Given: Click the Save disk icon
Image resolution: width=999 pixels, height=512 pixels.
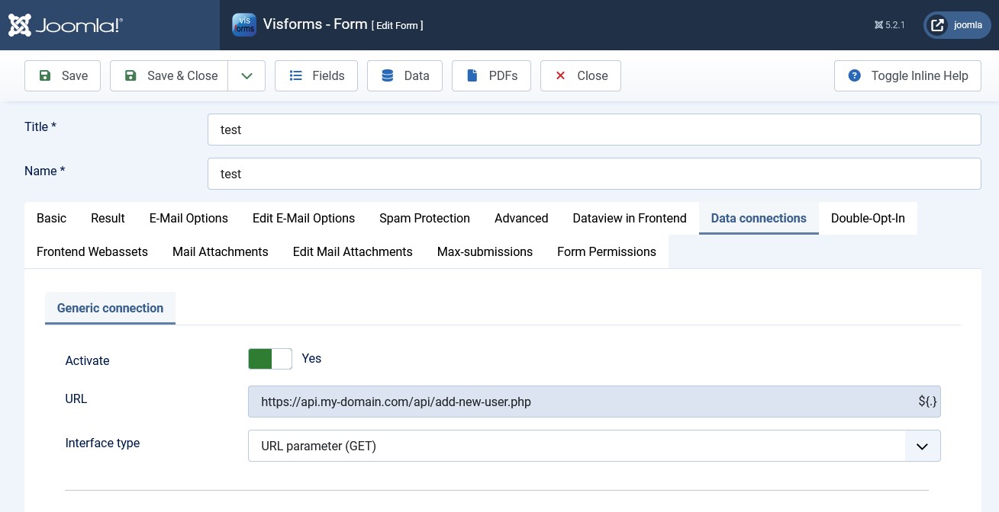Looking at the screenshot, I should pos(45,75).
